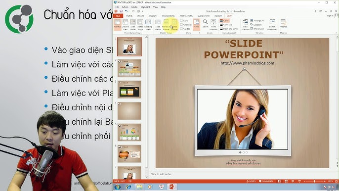The image size is (339, 191).
Task: Open Customize Quick Access Toolbar dropdown
Action: click(142, 11)
